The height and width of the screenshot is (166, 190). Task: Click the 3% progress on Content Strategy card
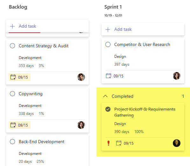click(x=41, y=66)
